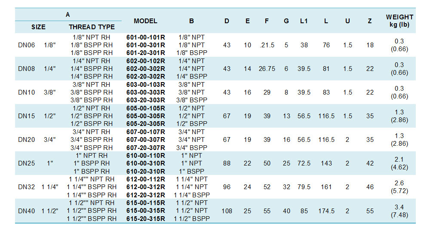Click the DN08 size label
This screenshot has height=230, width=430.
[27, 68]
